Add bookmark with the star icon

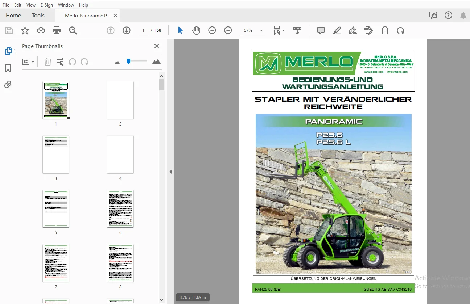25,30
